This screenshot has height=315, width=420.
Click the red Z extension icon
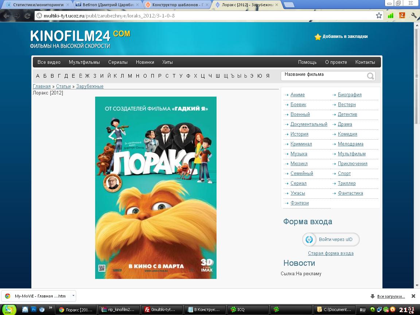pos(402,16)
